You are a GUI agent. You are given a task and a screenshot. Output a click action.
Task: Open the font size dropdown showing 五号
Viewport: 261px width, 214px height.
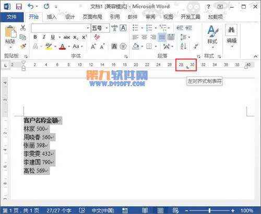click(x=100, y=28)
